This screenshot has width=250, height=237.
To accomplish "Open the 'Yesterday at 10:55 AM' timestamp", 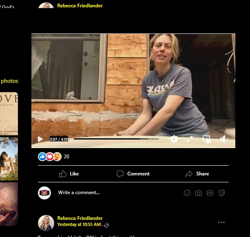I will [x=80, y=225].
